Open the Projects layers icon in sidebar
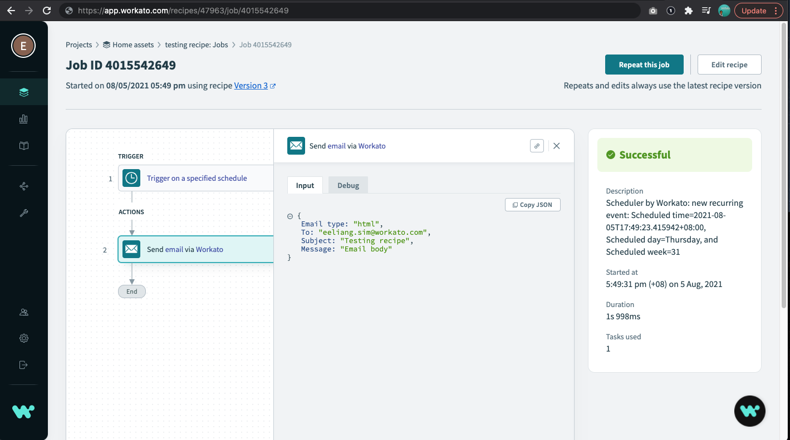Image resolution: width=790 pixels, height=440 pixels. [x=23, y=92]
